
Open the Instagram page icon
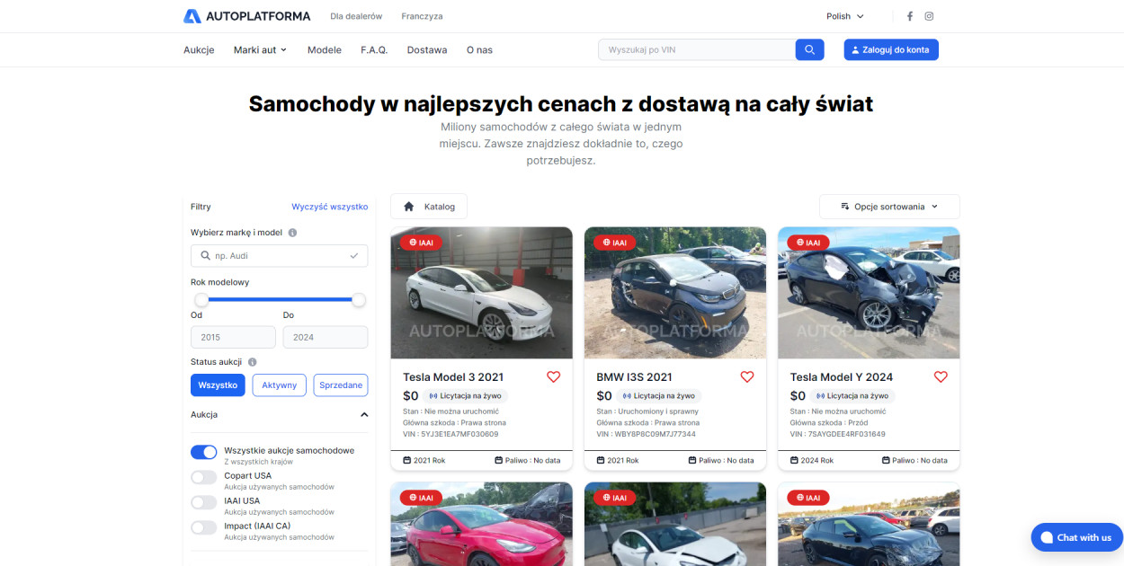pos(930,16)
